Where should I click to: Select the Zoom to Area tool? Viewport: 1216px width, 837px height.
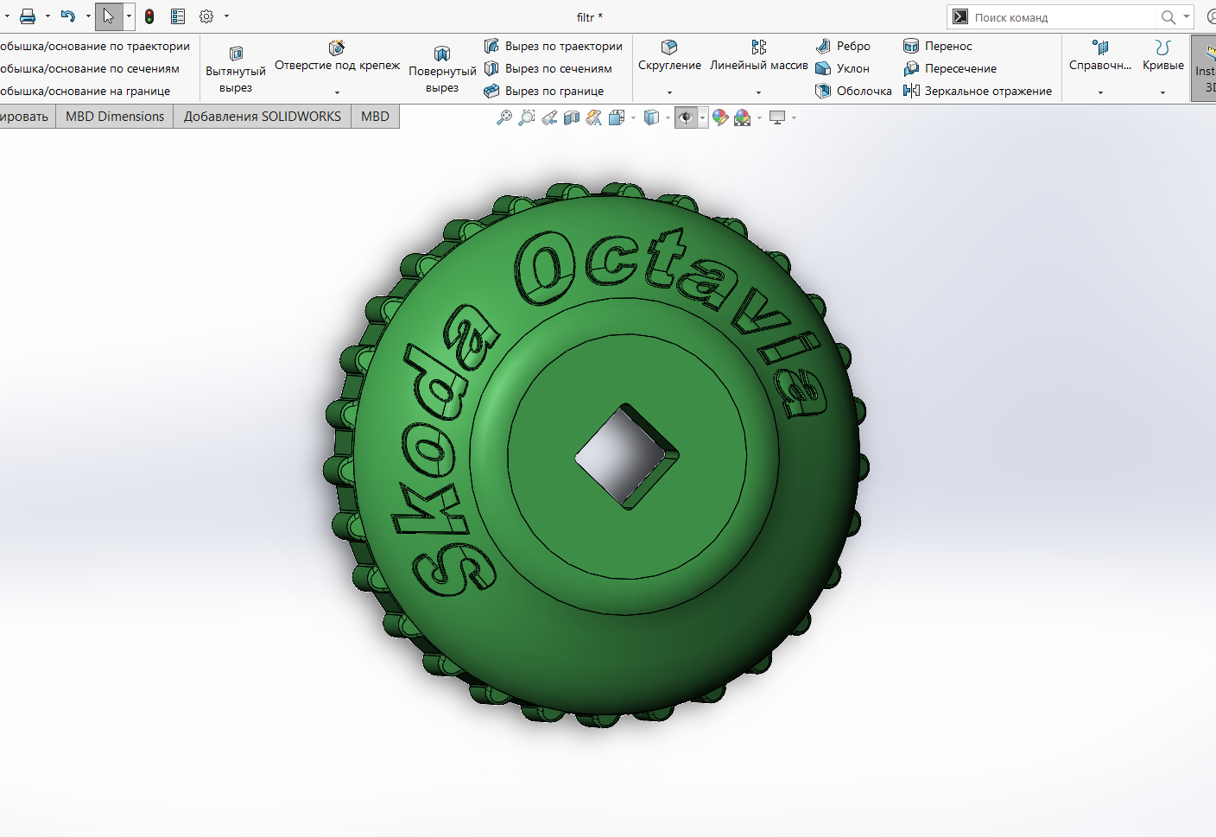pyautogui.click(x=526, y=117)
